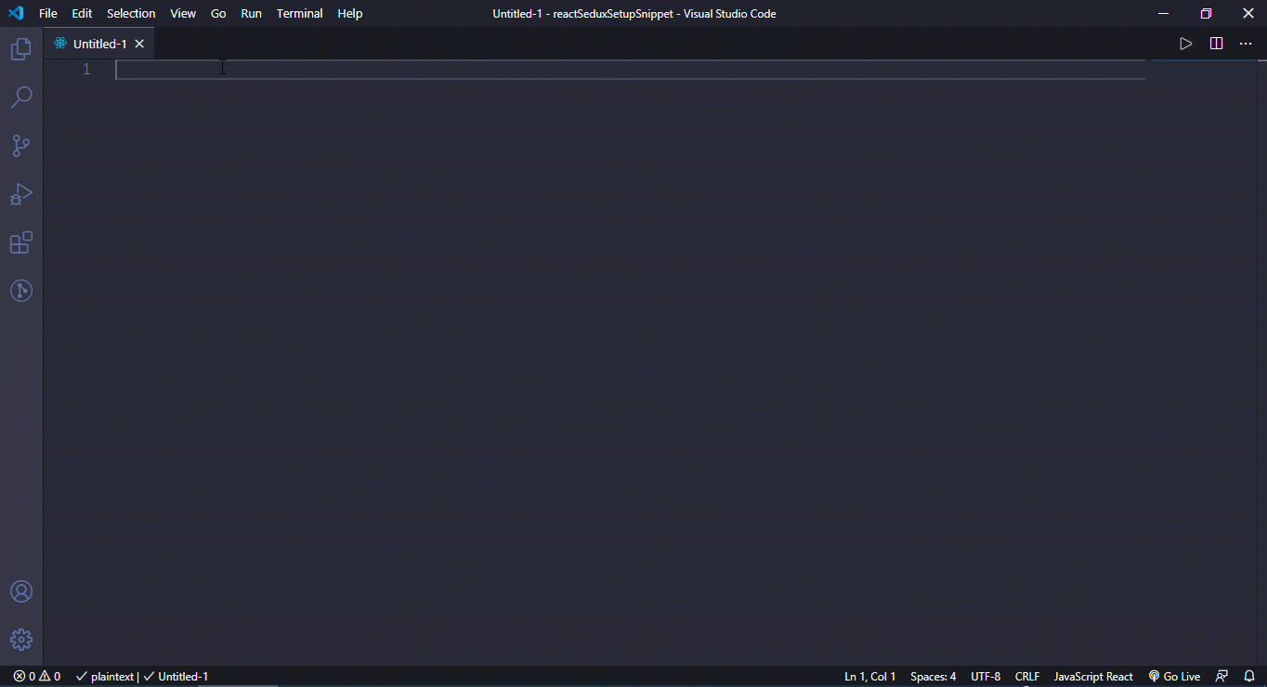The width and height of the screenshot is (1267, 687).
Task: Open the Git Graph icon in activity bar
Action: [20, 291]
